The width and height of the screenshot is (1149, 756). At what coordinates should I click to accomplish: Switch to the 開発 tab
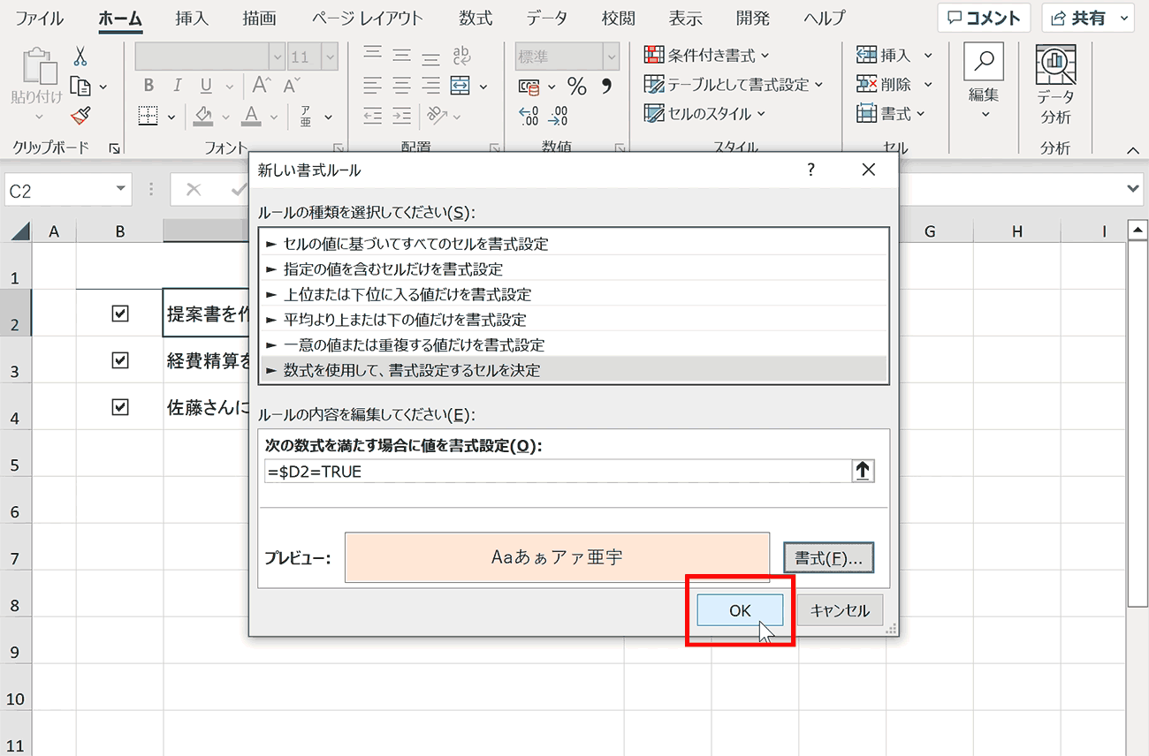click(x=753, y=18)
